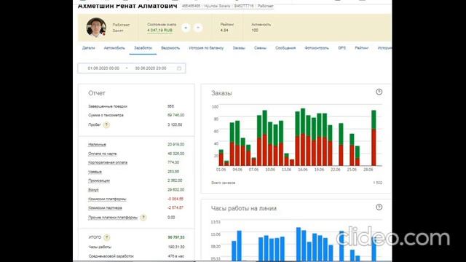466x262 pixels.
Task: Click the Рейтинг value 4.84
Action: click(x=224, y=31)
